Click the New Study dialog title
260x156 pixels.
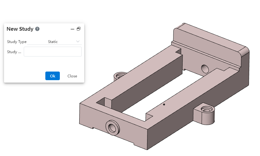coord(20,29)
